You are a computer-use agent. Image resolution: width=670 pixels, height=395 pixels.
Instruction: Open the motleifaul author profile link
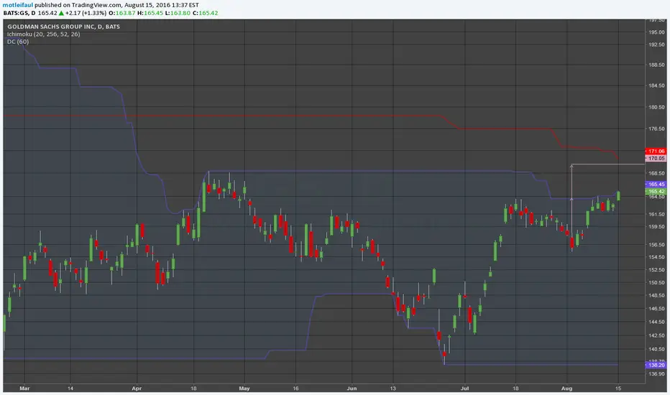18,5
